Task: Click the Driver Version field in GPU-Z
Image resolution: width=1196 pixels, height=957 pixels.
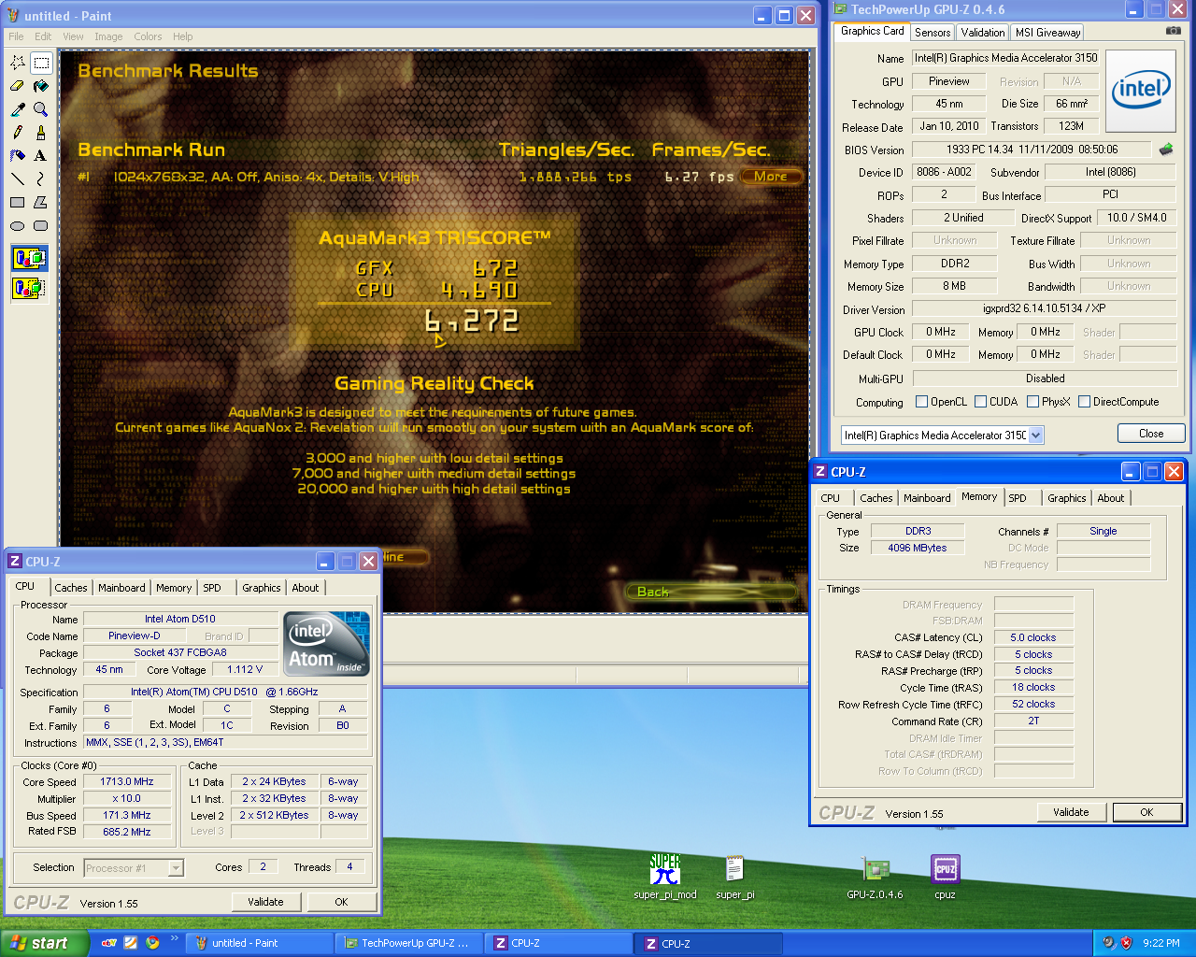Action: click(x=1044, y=308)
